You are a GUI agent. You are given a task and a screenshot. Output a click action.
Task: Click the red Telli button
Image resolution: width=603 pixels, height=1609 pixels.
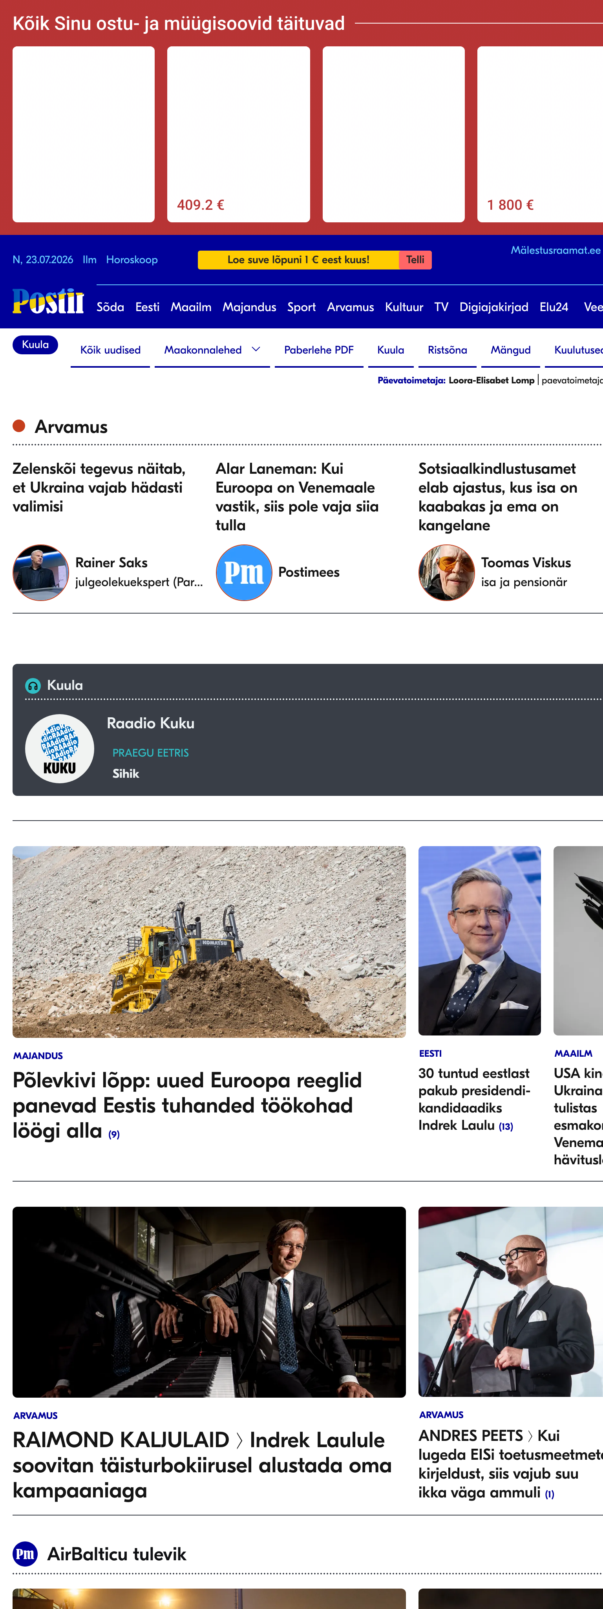(x=415, y=260)
